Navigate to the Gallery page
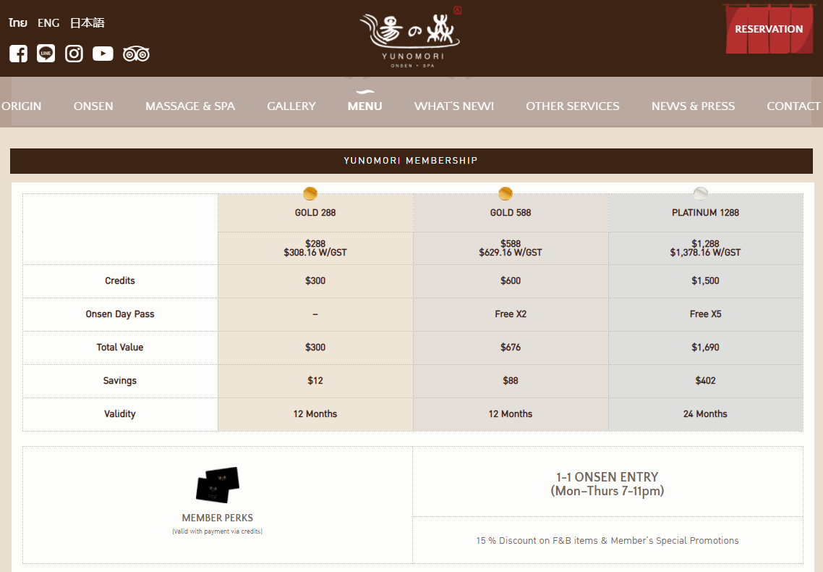The image size is (823, 572). (x=291, y=106)
